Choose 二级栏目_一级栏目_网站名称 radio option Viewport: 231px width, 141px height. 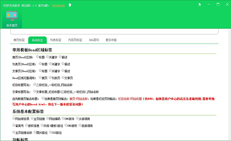coord(35,84)
